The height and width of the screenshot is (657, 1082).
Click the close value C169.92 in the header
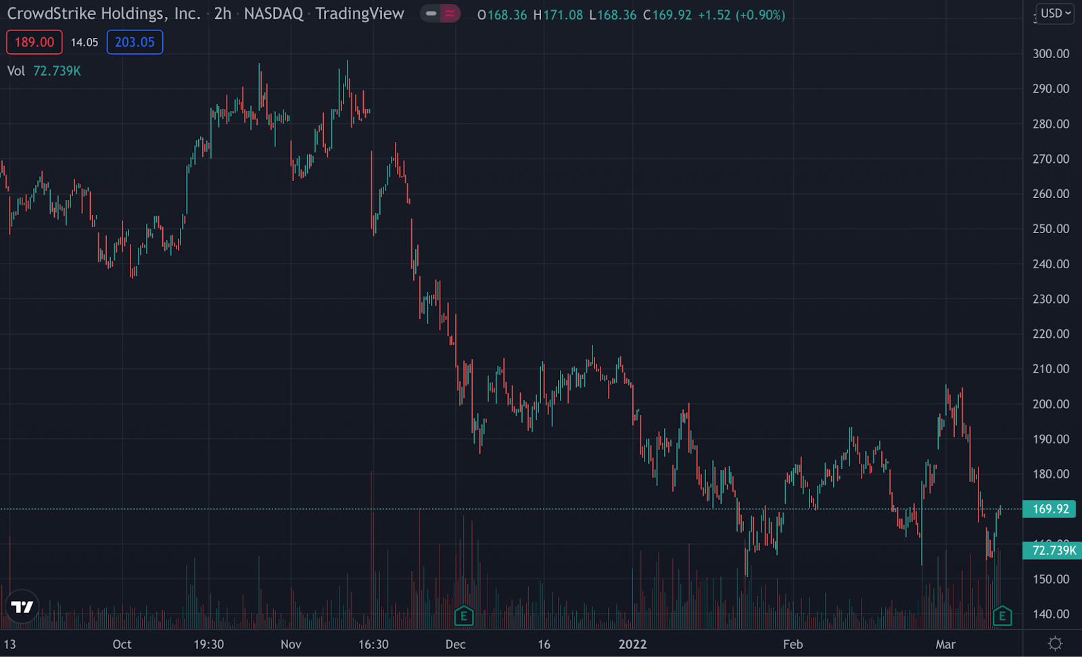coord(667,15)
